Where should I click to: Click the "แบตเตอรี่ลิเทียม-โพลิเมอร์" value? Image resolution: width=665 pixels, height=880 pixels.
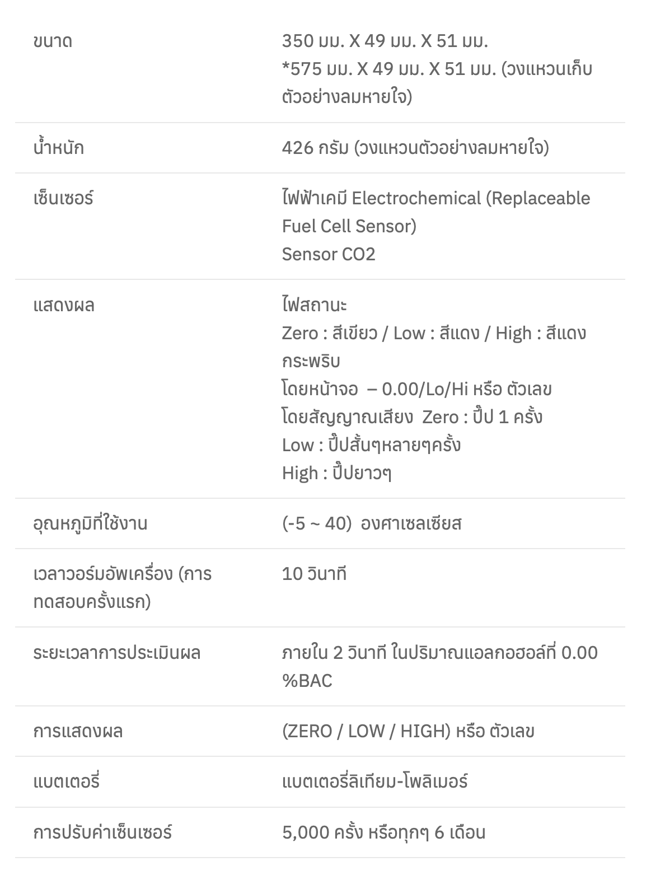[374, 781]
